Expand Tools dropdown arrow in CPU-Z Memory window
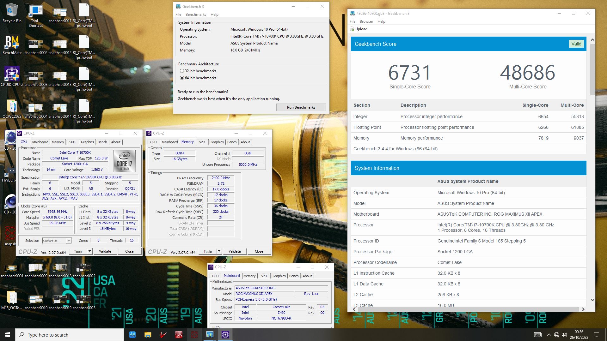607x341 pixels. coord(219,251)
